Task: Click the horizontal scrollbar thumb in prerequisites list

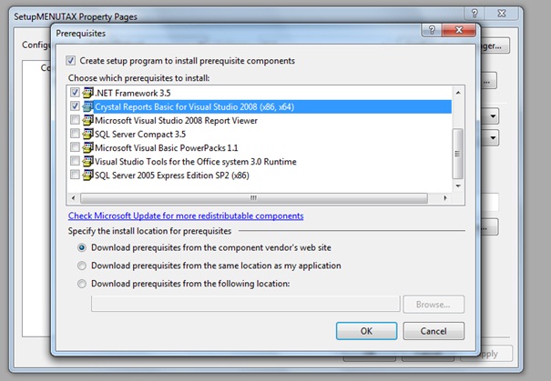Action: 254,198
